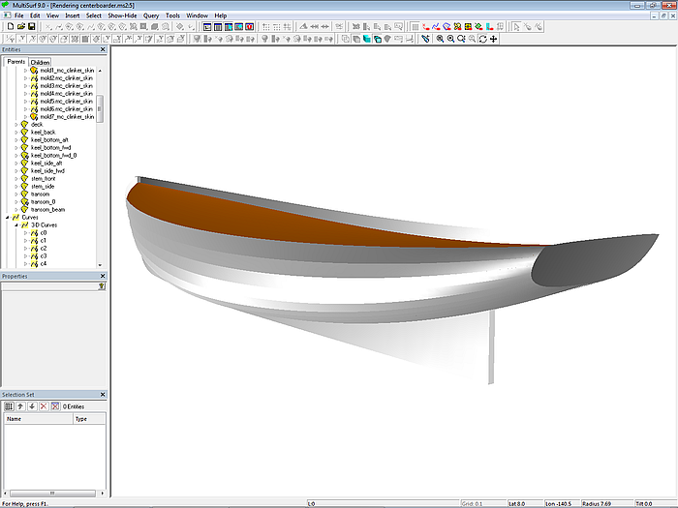Switch to the Children tab
Image resolution: width=678 pixels, height=508 pixels.
tap(41, 62)
